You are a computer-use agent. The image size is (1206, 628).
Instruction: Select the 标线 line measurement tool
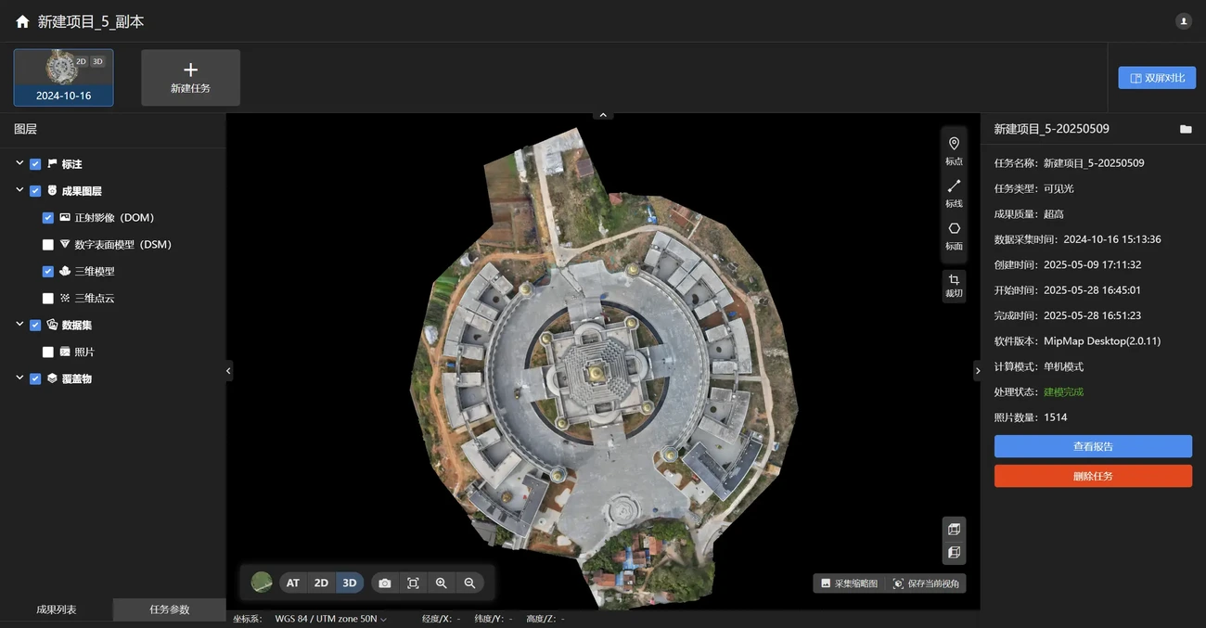coord(954,193)
